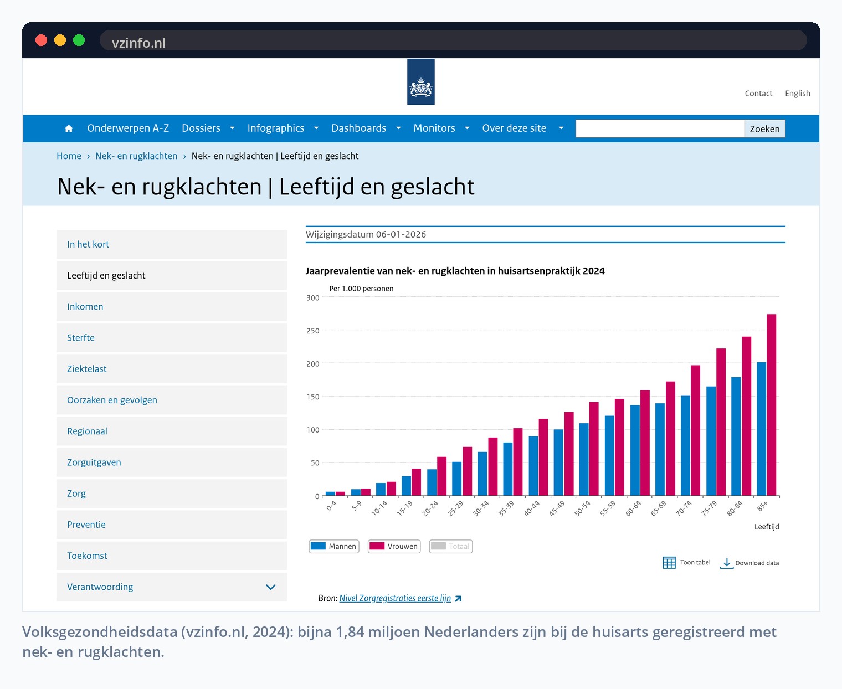Click the red window close dot
842x689 pixels.
[41, 40]
